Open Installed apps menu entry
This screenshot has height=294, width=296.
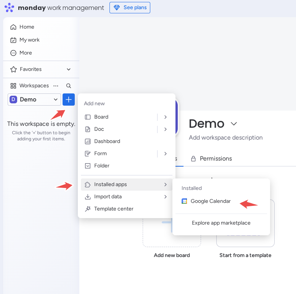coord(127,185)
